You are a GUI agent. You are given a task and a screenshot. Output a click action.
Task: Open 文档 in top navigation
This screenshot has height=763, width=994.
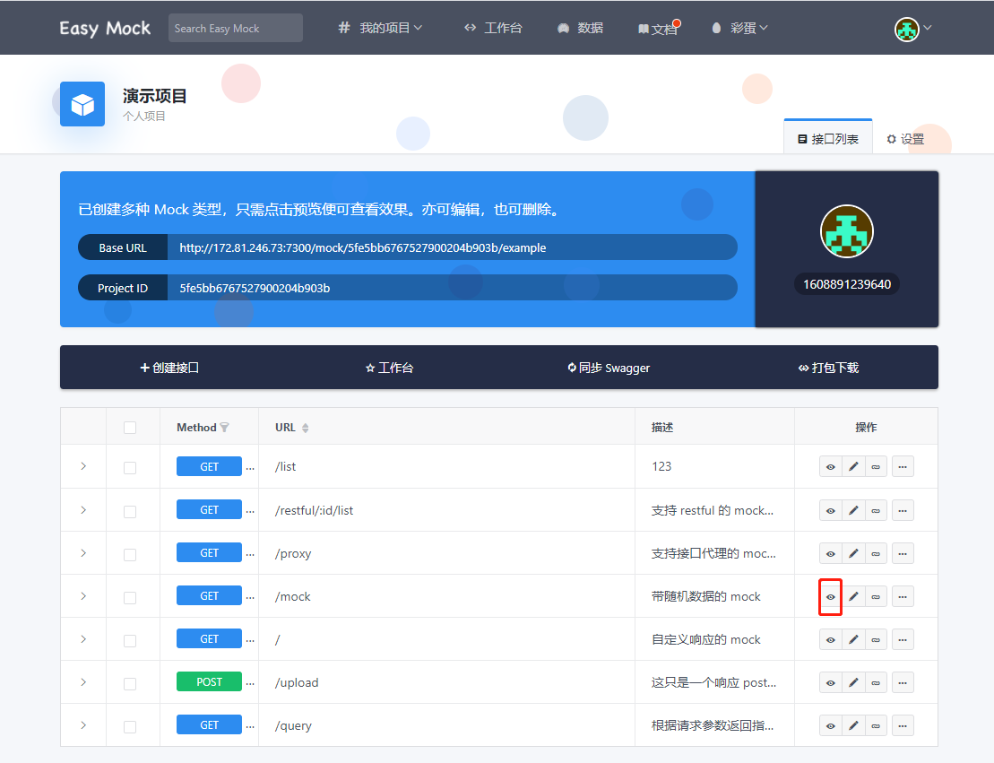658,29
